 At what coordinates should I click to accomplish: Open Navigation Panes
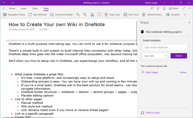14,14
